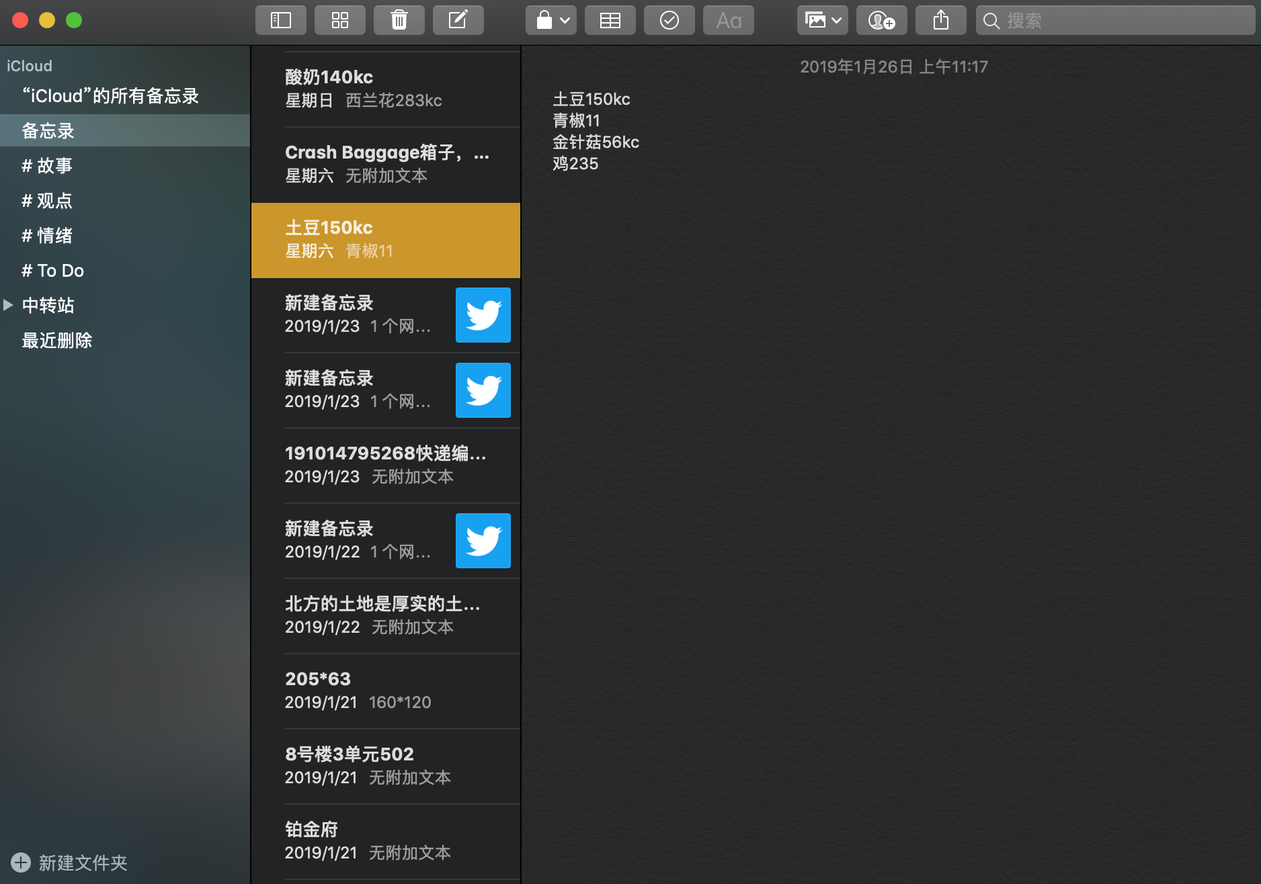Insert a table into the note
The image size is (1261, 884).
point(610,20)
